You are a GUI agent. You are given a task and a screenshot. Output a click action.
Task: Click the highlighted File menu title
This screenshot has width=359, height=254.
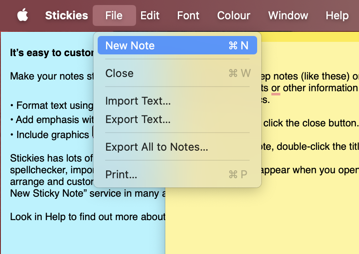point(114,15)
